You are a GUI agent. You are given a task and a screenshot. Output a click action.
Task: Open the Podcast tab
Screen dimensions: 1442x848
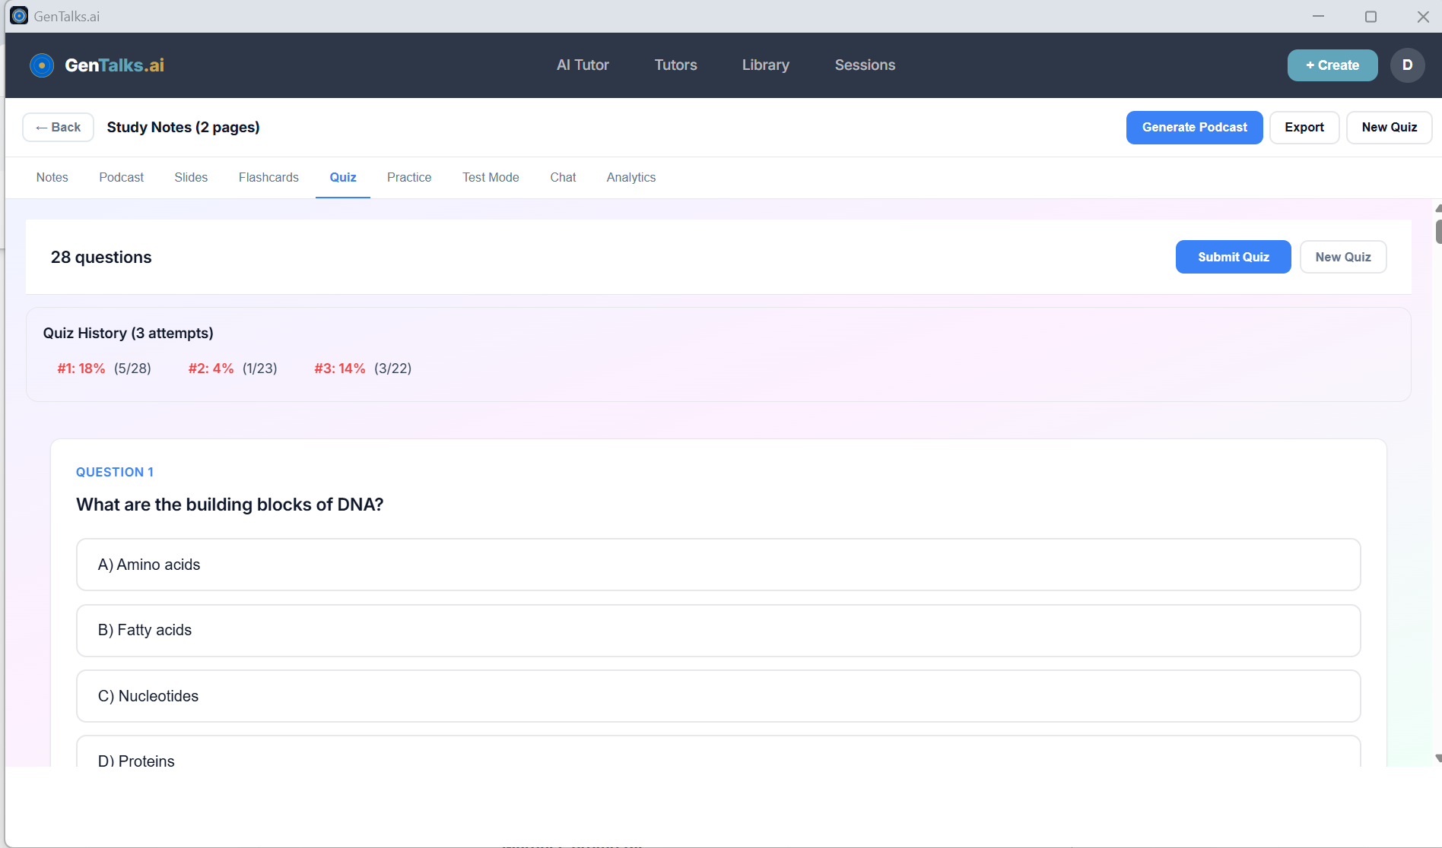121,177
